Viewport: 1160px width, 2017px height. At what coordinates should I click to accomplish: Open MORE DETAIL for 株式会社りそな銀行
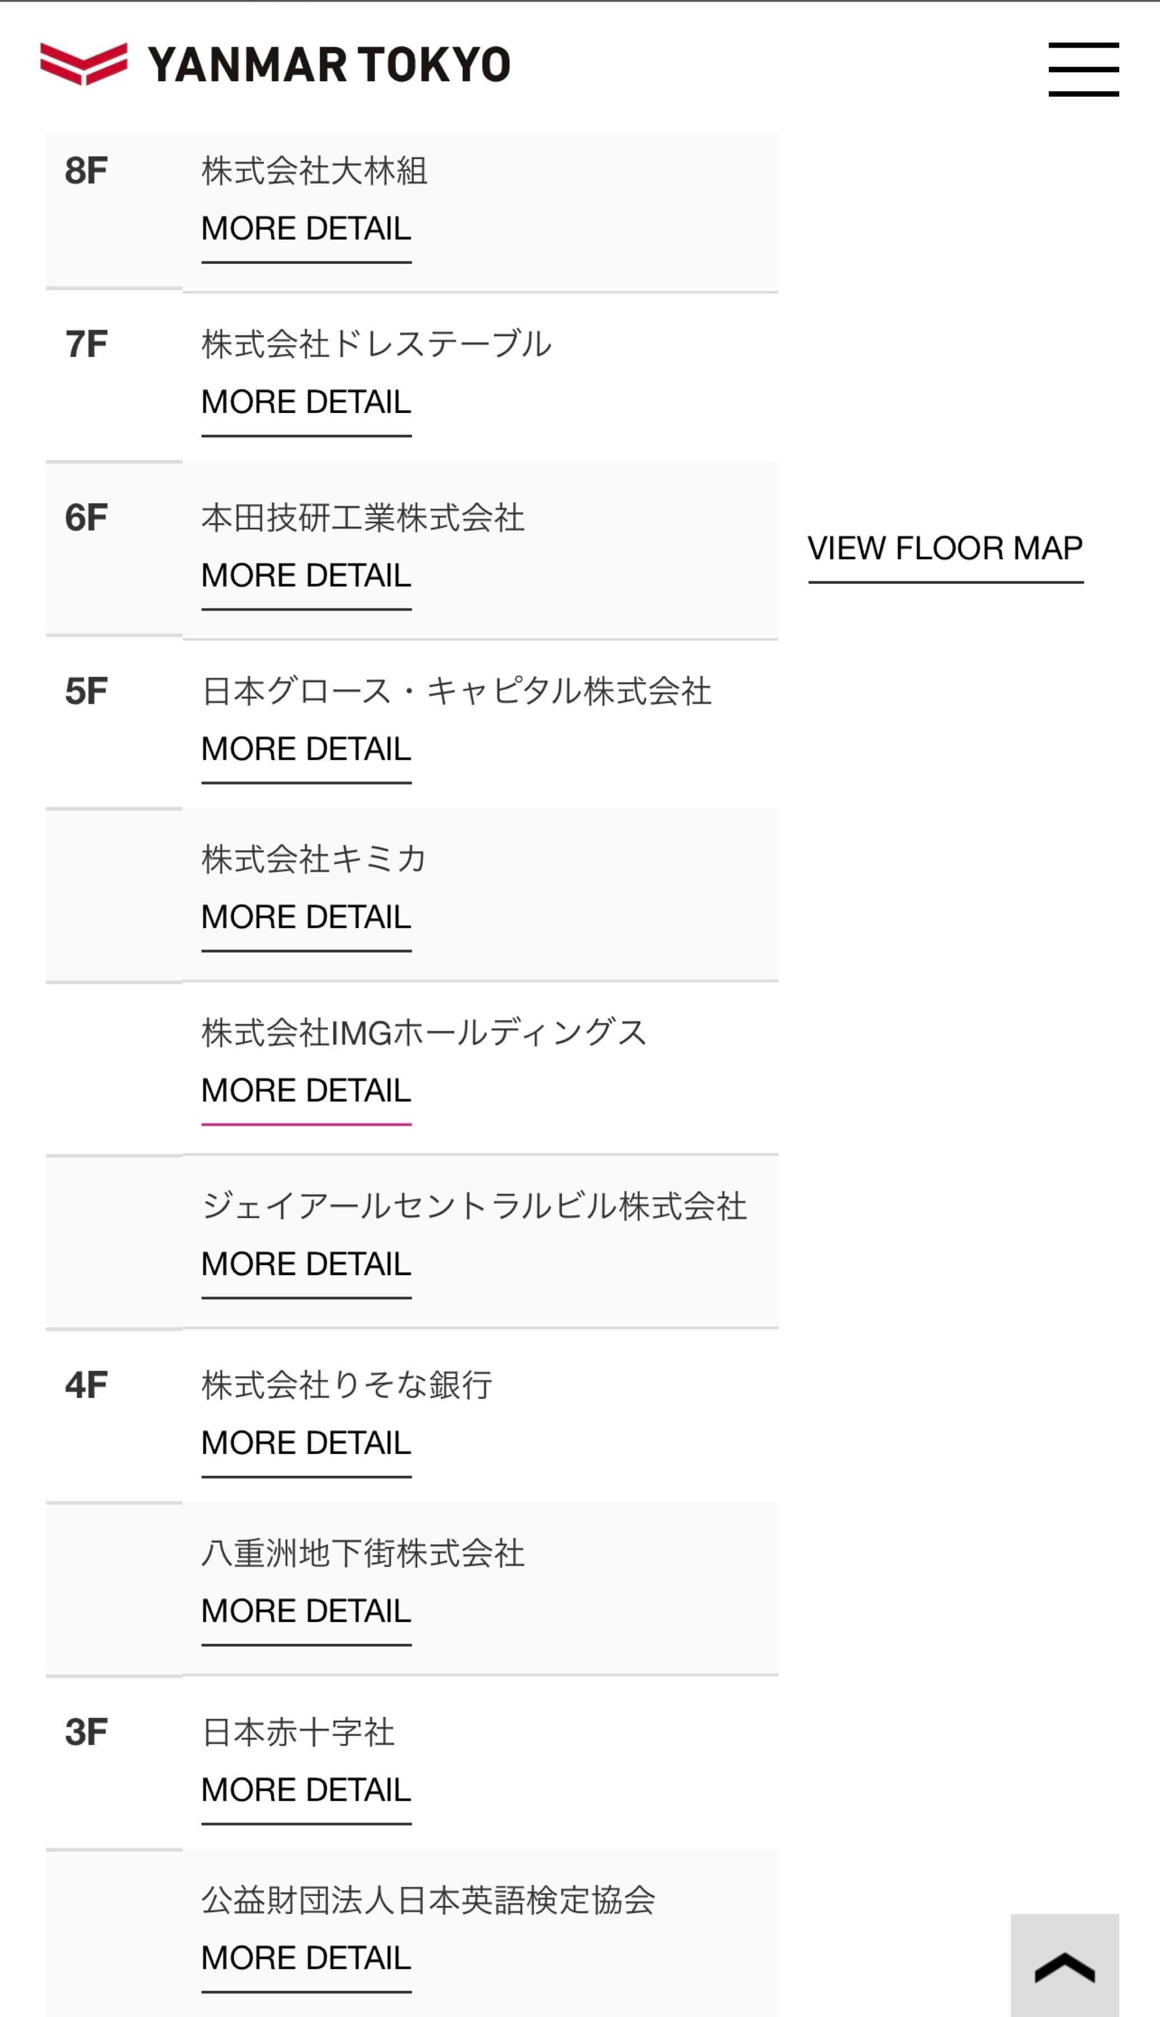[x=306, y=1443]
